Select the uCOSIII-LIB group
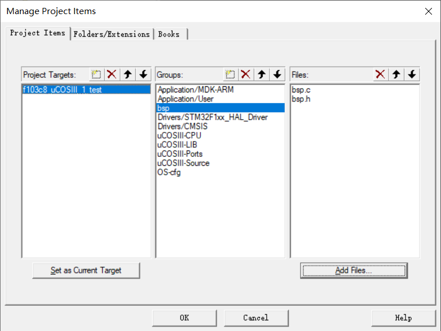The height and width of the screenshot is (331, 441). coord(220,145)
